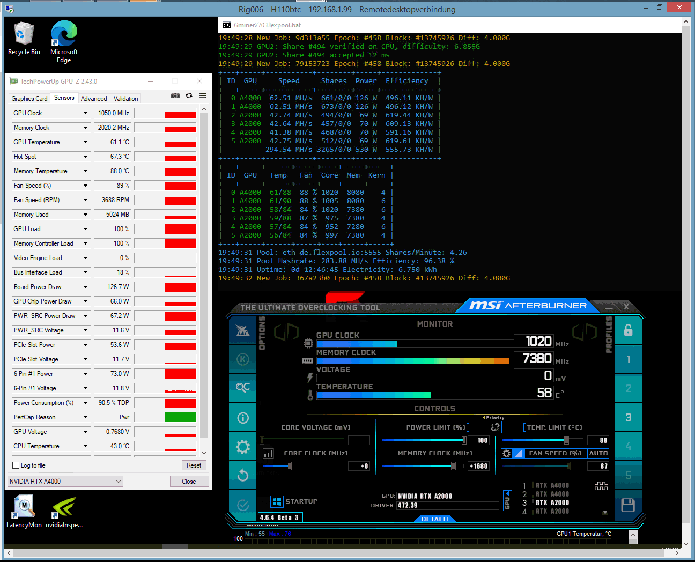This screenshot has width=695, height=562.
Task: Apply settings with the checkmark icon
Action: click(242, 505)
